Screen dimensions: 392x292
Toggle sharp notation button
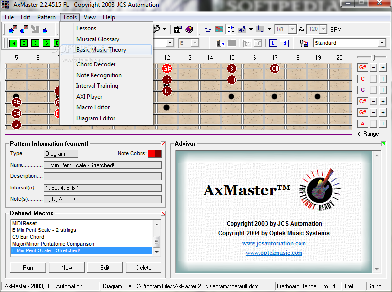(284, 43)
